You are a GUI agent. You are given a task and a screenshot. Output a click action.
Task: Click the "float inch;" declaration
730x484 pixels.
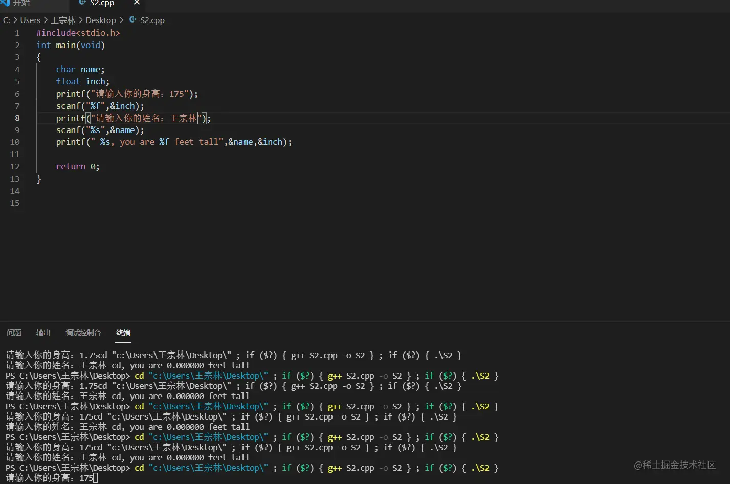pyautogui.click(x=83, y=81)
